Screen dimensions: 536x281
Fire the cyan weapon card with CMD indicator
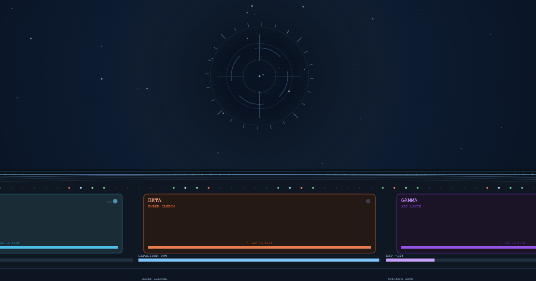(x=61, y=223)
